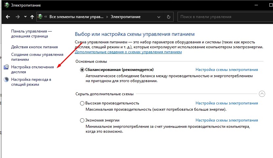Click the Электропитание breadcrumb in address bar
This screenshot has width=273, height=158.
(x=126, y=17)
